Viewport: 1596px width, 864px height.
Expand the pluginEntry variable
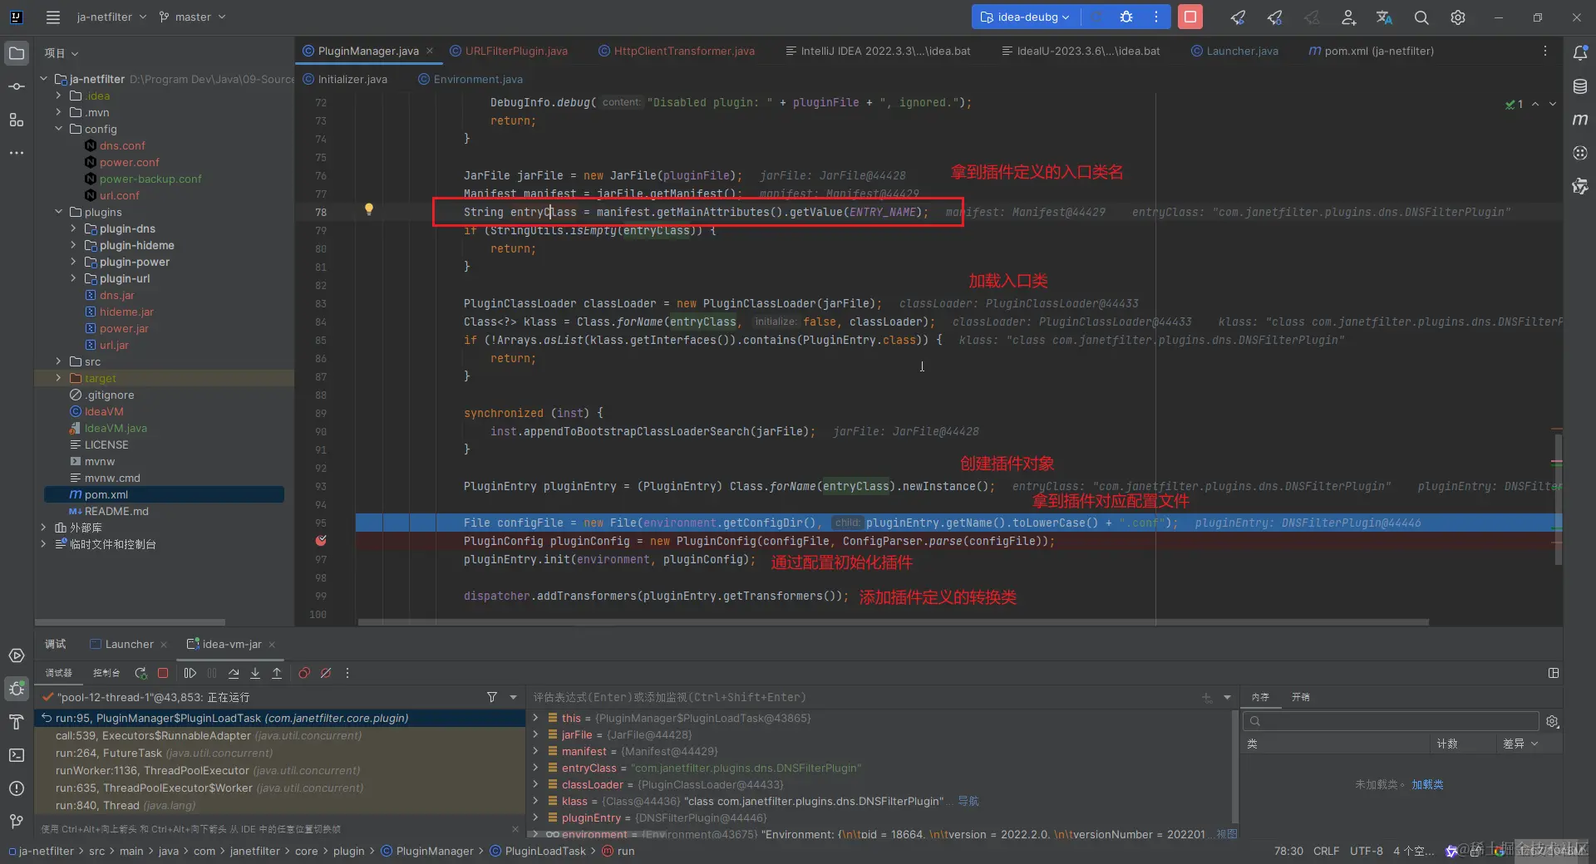click(535, 817)
